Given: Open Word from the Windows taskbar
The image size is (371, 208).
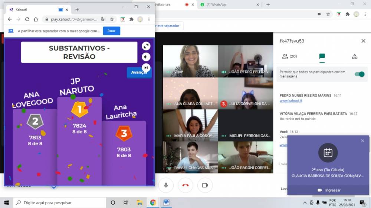Looking at the screenshot, I should (x=166, y=202).
